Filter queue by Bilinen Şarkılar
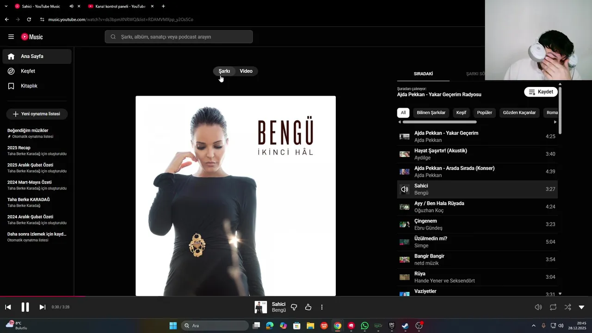 tap(431, 112)
